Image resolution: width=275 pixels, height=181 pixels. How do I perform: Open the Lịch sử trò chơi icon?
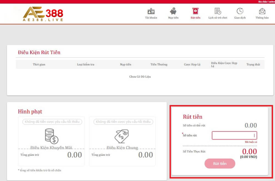click(218, 11)
